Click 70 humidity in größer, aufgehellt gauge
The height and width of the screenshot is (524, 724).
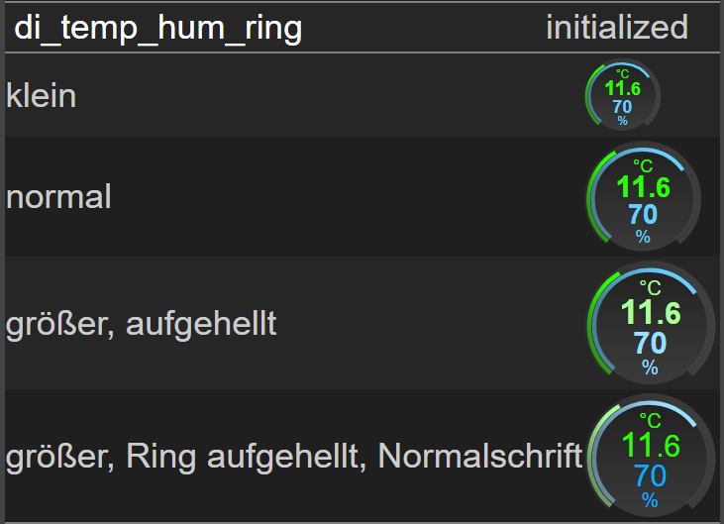coord(650,343)
